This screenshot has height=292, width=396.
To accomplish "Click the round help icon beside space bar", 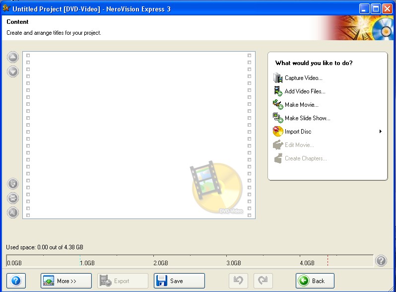I will pyautogui.click(x=381, y=260).
